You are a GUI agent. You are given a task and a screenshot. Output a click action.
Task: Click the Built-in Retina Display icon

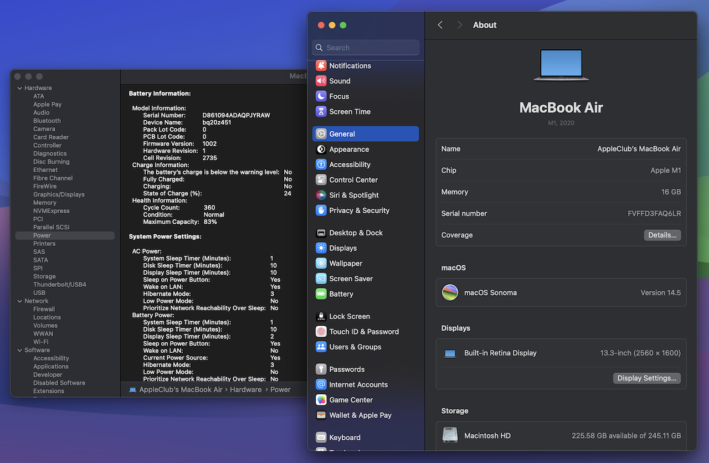(x=450, y=353)
